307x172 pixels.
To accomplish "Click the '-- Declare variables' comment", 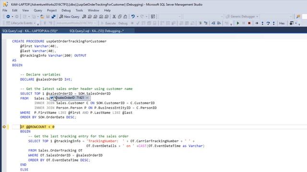I will [40, 75].
